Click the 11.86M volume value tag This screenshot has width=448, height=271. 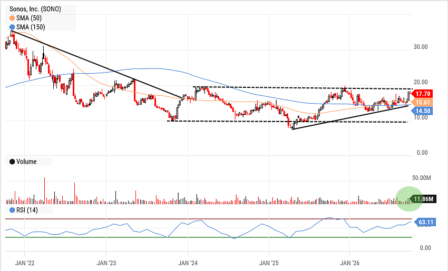click(x=423, y=199)
